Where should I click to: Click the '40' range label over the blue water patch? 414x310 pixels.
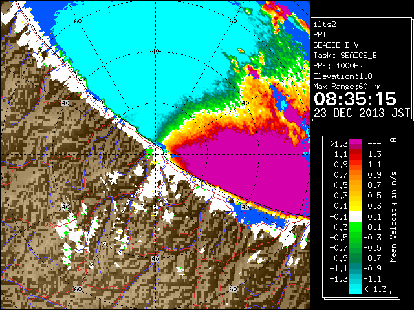pyautogui.click(x=246, y=207)
